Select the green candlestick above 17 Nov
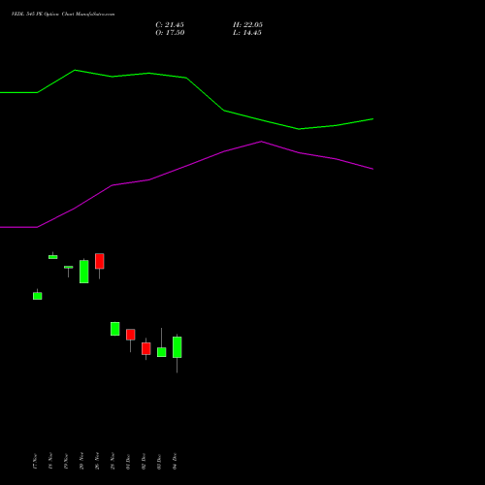This screenshot has width=485, height=485. click(38, 296)
